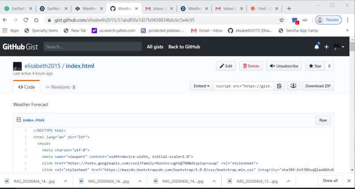Go to browser home page icon
Image resolution: width=355 pixels, height=189 pixels.
(36, 20)
